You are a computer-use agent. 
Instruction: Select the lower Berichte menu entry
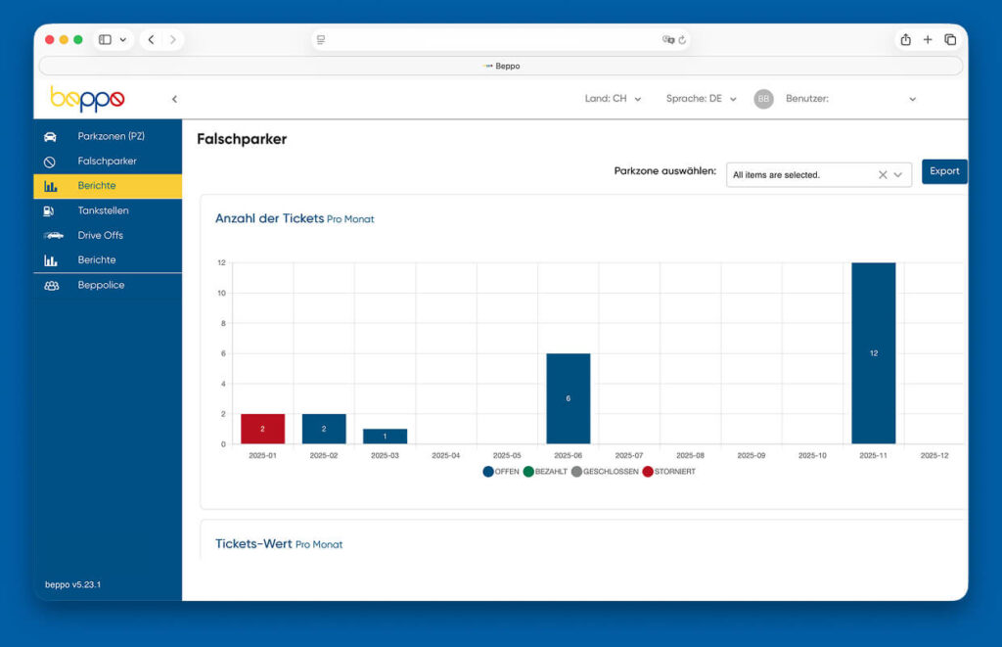click(x=97, y=260)
